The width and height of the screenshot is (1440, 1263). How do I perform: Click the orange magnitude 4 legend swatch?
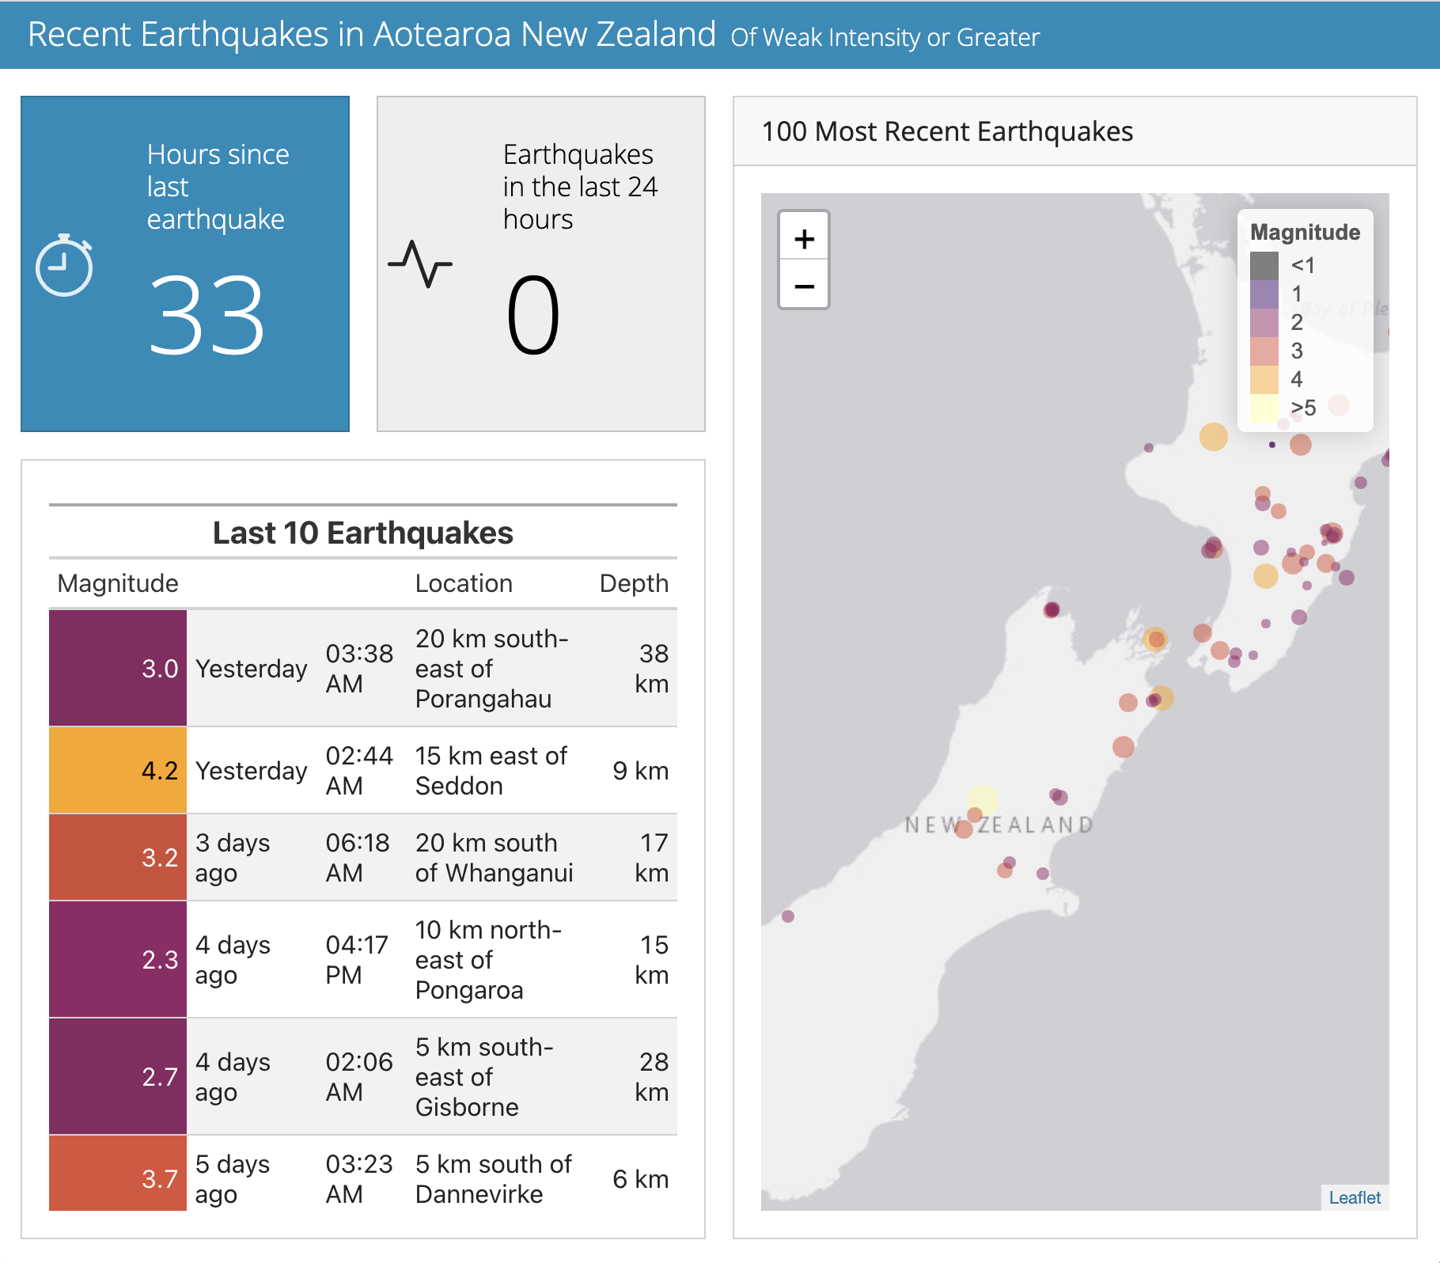(1264, 379)
